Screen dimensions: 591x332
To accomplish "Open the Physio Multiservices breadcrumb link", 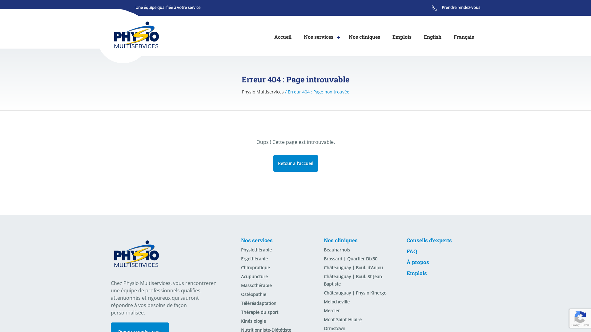I will pos(263,92).
